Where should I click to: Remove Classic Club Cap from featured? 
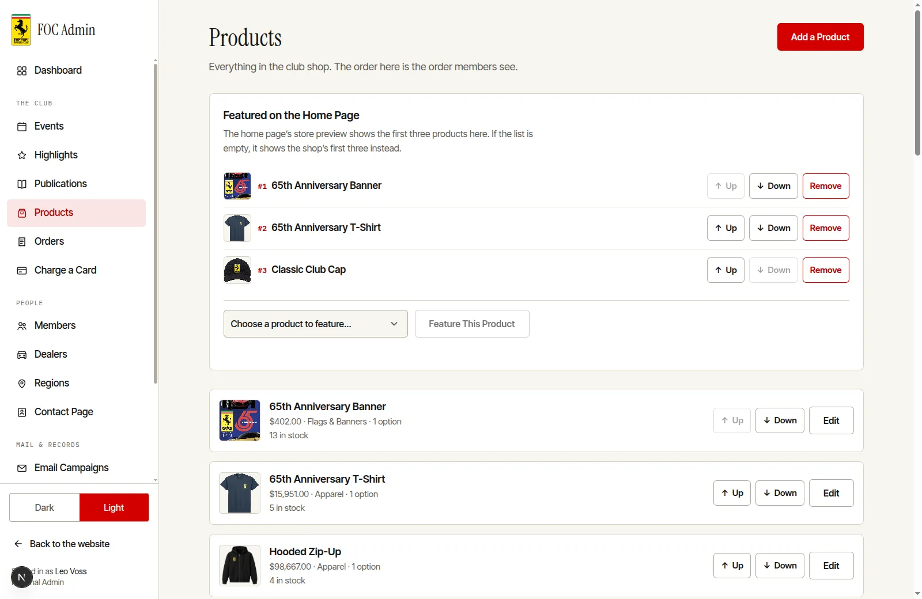point(826,270)
